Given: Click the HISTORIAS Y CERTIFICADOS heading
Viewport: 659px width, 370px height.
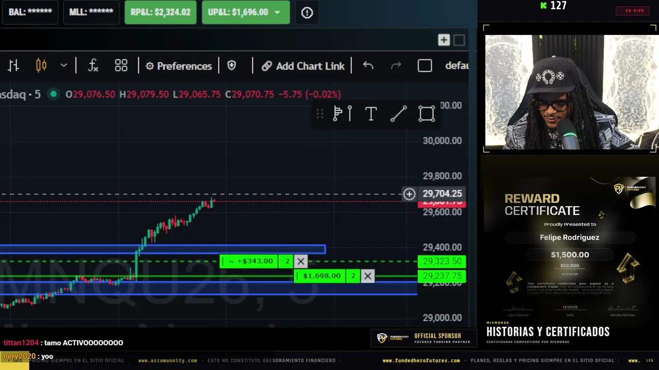Looking at the screenshot, I should click(548, 332).
